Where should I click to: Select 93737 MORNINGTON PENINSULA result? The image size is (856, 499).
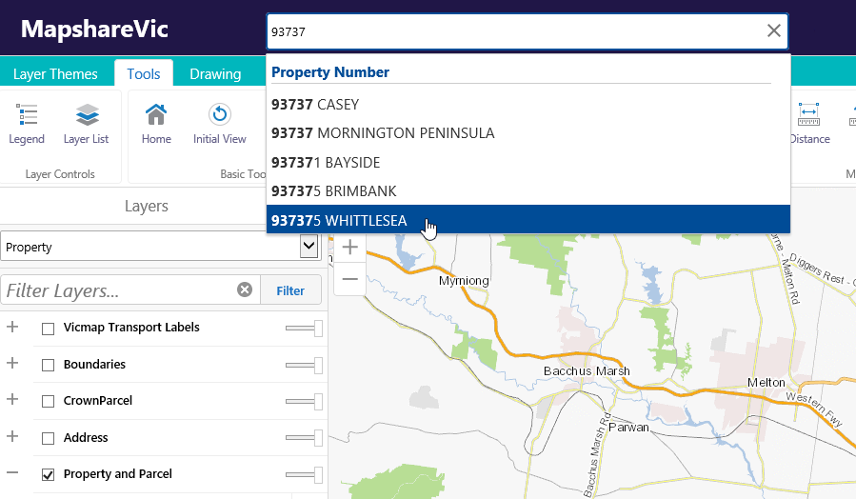(528, 133)
